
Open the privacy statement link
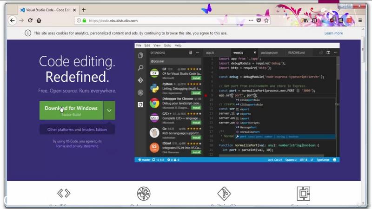coord(86,146)
